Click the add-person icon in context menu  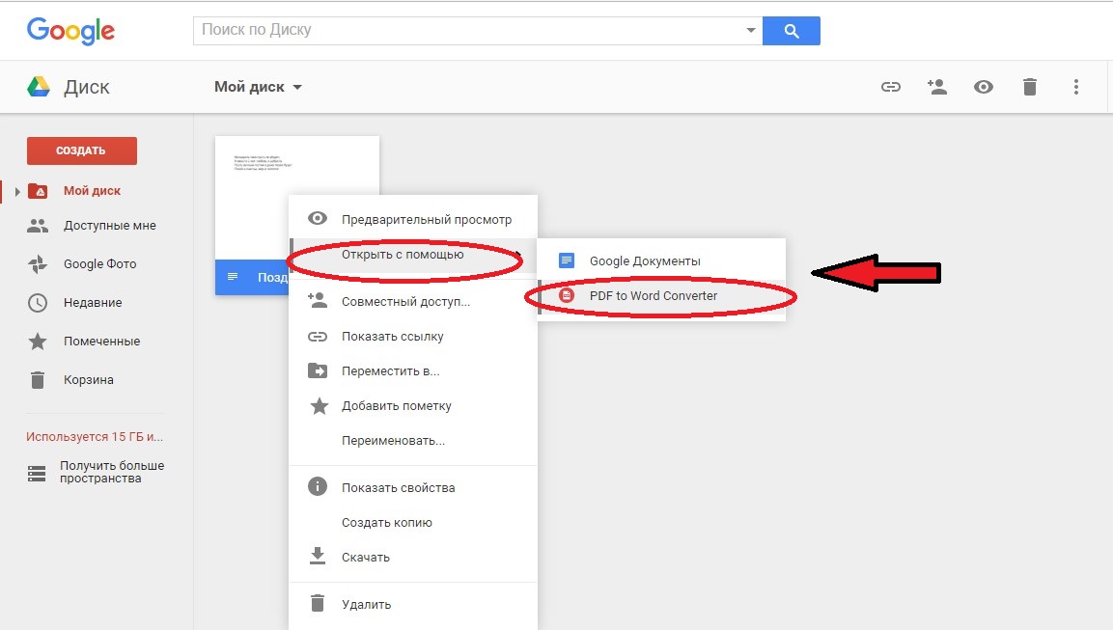click(x=318, y=300)
